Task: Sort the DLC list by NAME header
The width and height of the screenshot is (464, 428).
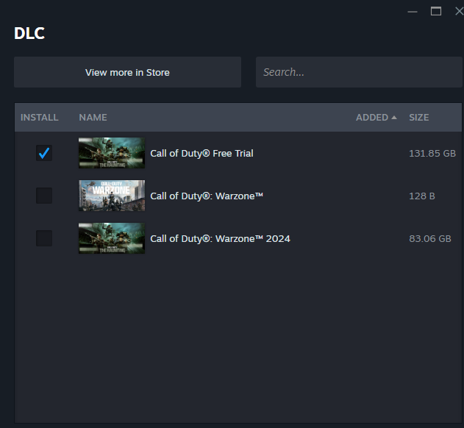Action: [93, 118]
